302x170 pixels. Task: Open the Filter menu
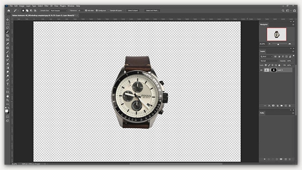click(47, 6)
